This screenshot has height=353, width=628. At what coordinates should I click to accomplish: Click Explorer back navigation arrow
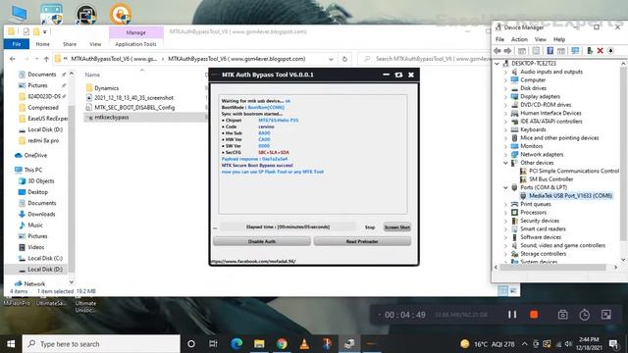tap(13, 59)
